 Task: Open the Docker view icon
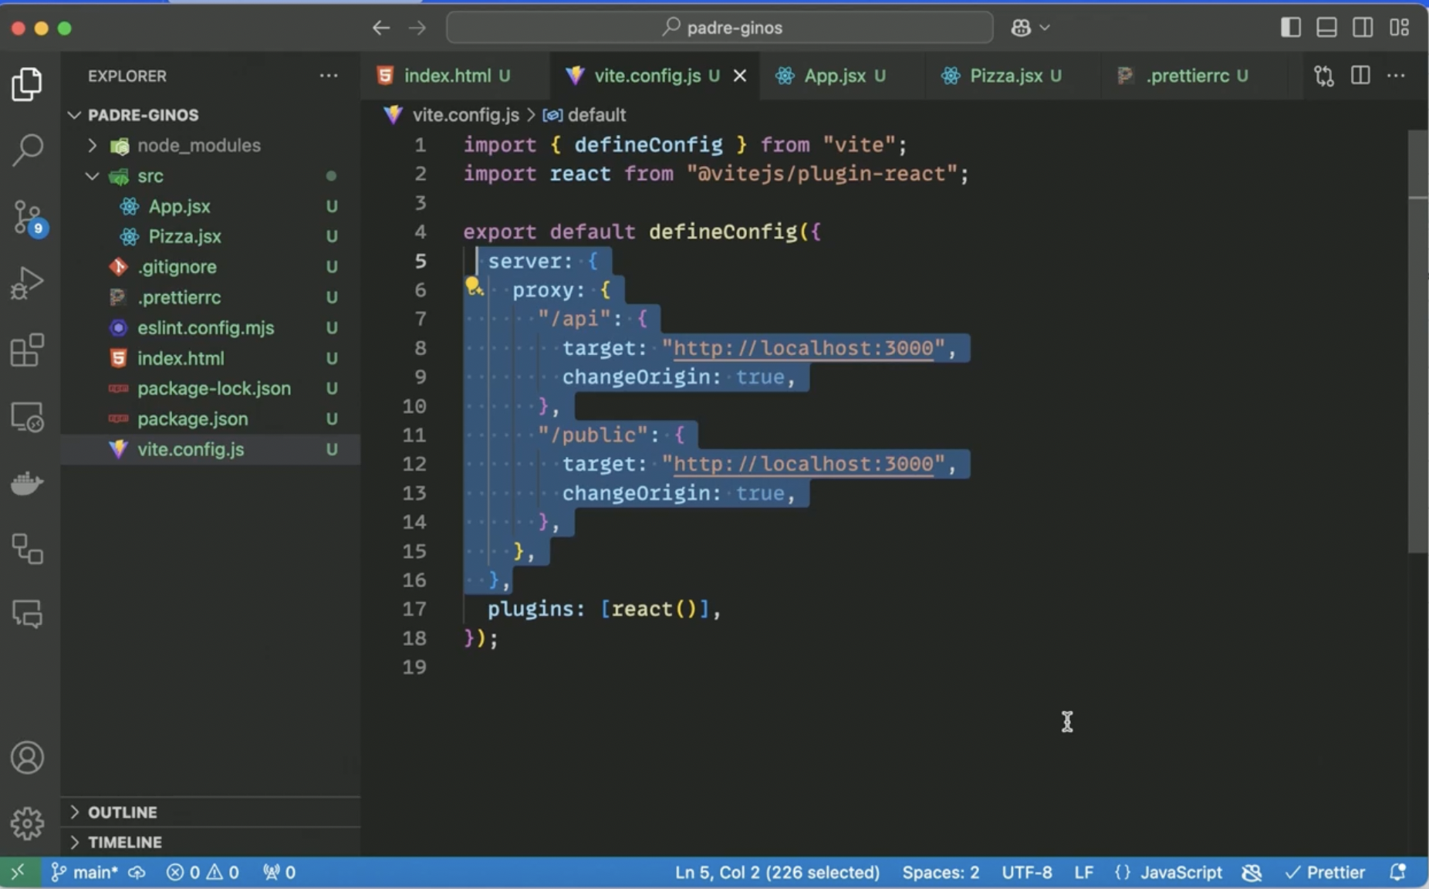pyautogui.click(x=27, y=483)
